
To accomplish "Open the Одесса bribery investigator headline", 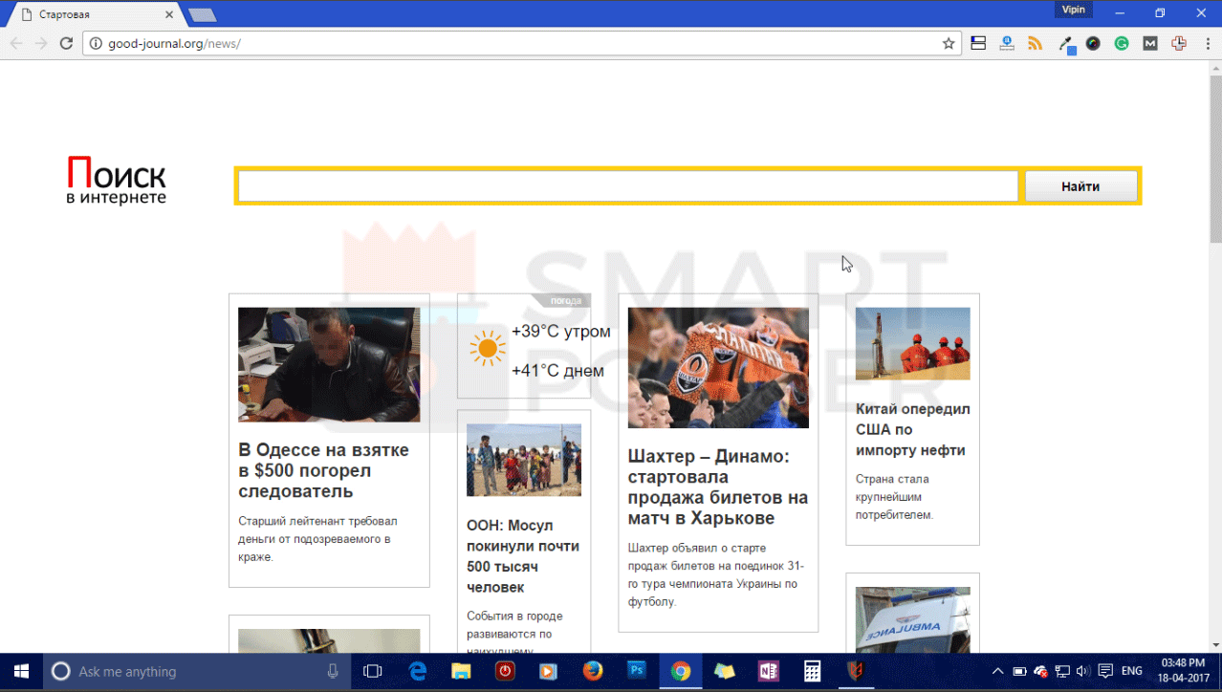I will tap(323, 470).
